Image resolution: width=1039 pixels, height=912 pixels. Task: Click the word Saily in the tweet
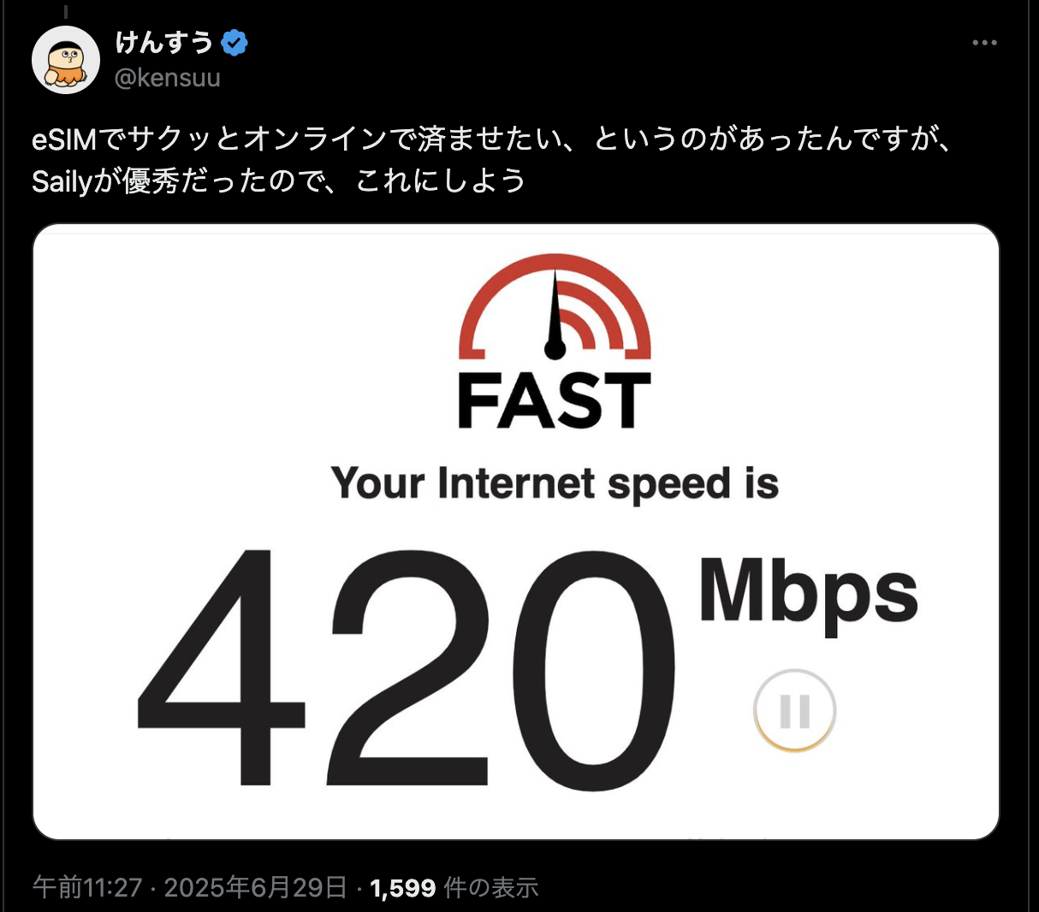62,181
